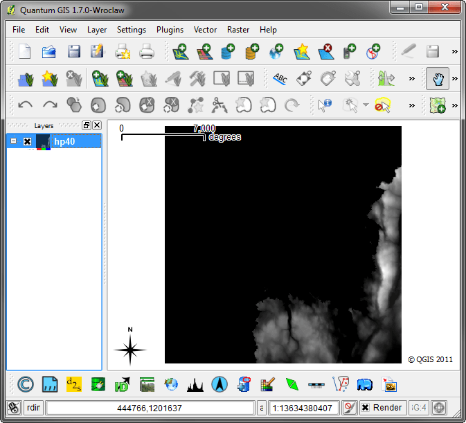
Task: Close the Layers panel
Action: (x=97, y=125)
